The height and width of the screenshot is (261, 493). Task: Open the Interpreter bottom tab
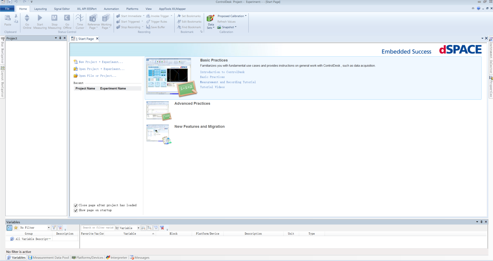click(x=116, y=257)
